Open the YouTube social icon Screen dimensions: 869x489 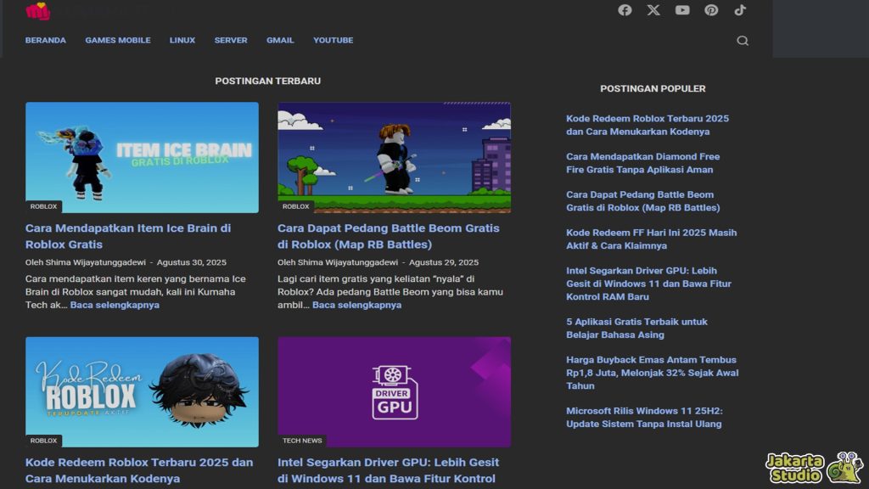click(682, 10)
